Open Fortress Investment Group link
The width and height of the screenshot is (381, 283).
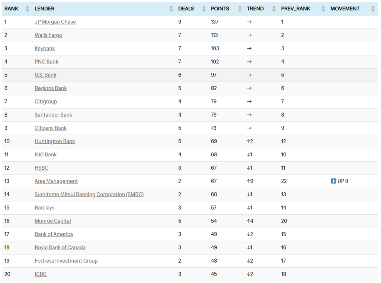[66, 261]
